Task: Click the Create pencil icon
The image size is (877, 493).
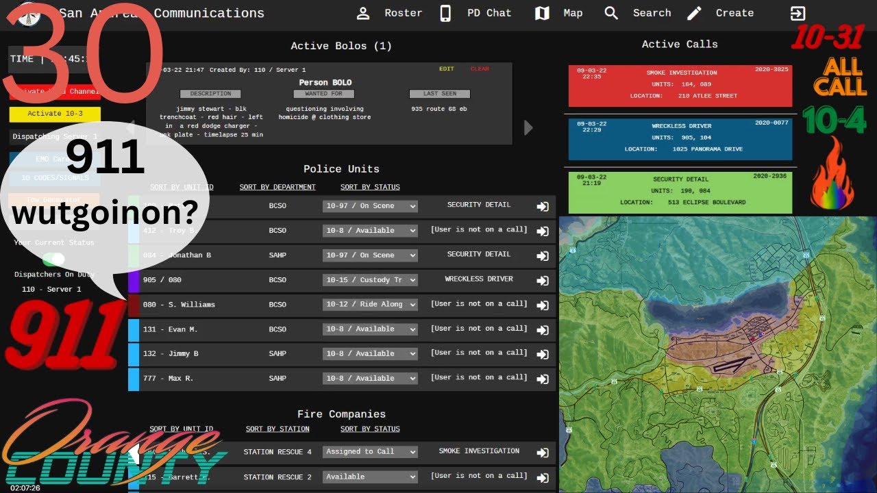Action: [x=694, y=14]
